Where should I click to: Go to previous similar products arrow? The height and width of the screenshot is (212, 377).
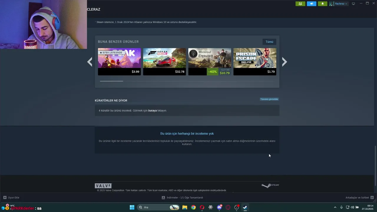[90, 62]
